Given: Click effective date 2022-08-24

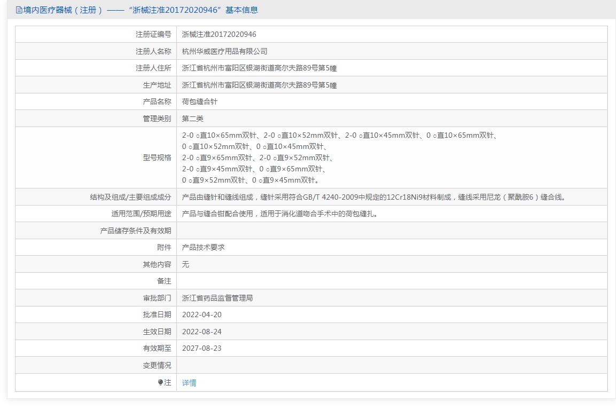Looking at the screenshot, I should point(202,332).
